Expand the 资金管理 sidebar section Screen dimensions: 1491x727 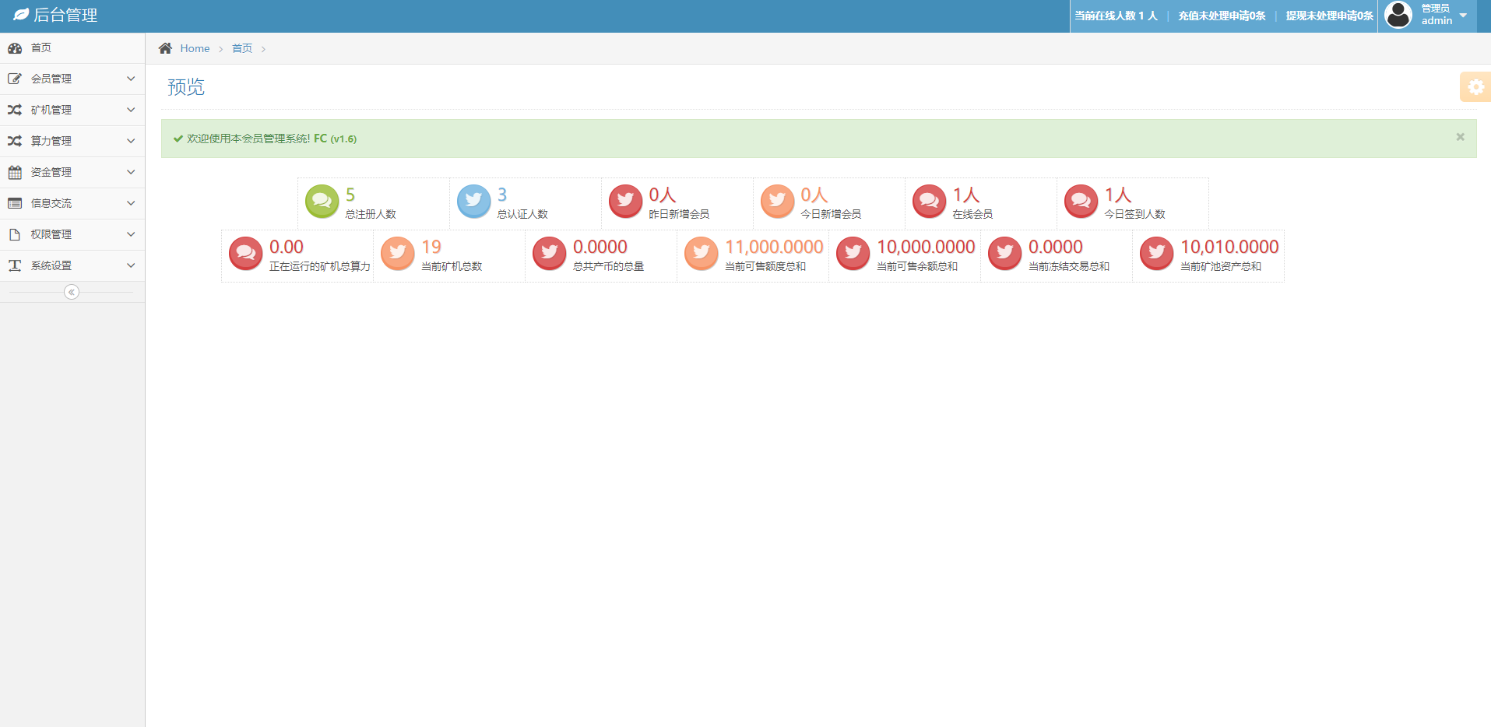[72, 172]
